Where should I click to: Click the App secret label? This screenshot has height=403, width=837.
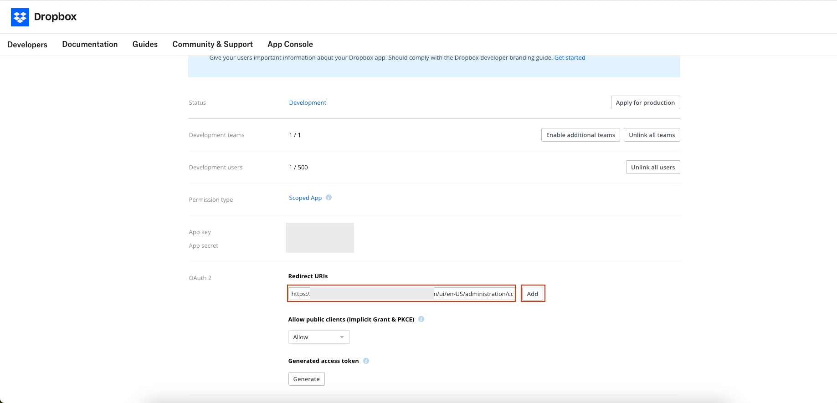click(203, 245)
